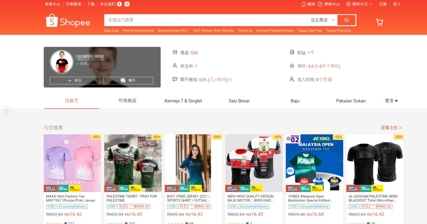Click the globe language icon

coord(348,4)
